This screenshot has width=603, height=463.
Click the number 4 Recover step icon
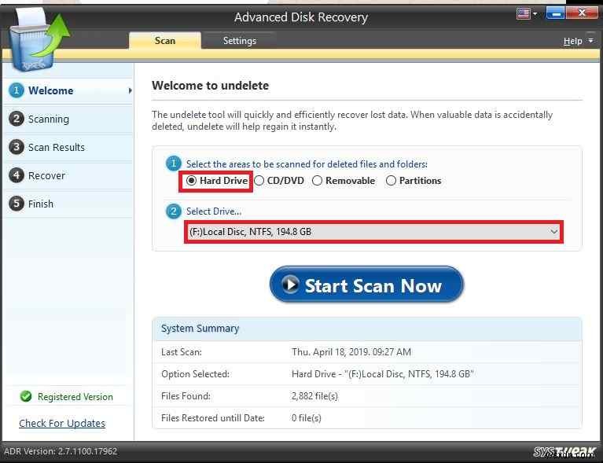pyautogui.click(x=17, y=175)
